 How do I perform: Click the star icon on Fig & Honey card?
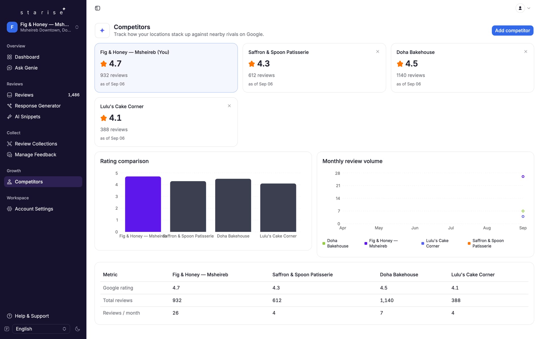[x=104, y=64]
